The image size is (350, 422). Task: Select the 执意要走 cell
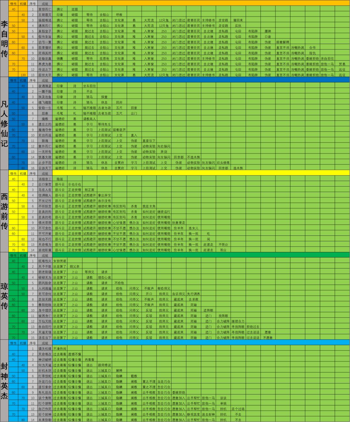[179, 223]
